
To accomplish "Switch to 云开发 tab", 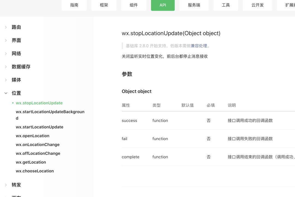I will point(258,5).
